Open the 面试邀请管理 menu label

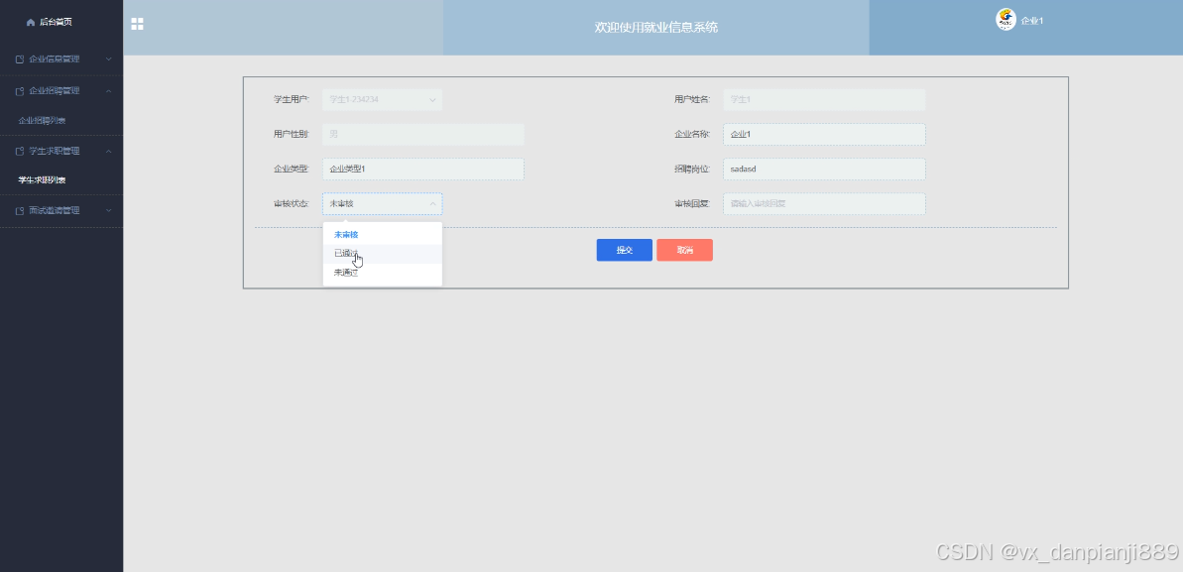pyautogui.click(x=55, y=211)
